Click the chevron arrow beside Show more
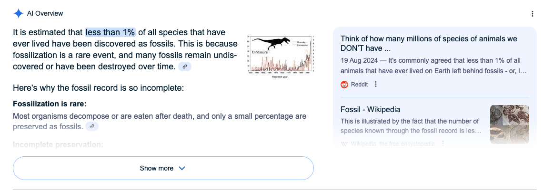 coord(182,168)
